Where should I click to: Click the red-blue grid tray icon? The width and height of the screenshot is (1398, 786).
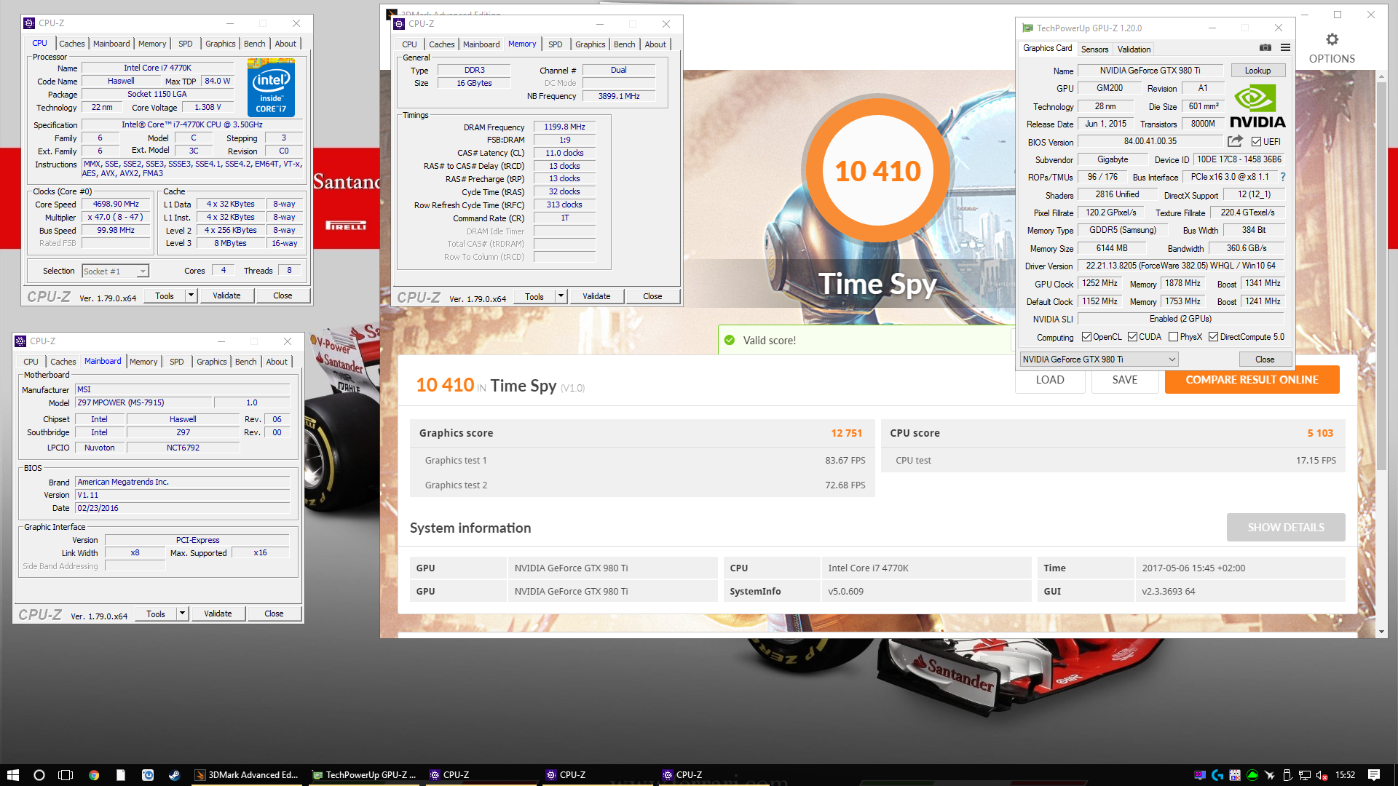coord(1235,775)
